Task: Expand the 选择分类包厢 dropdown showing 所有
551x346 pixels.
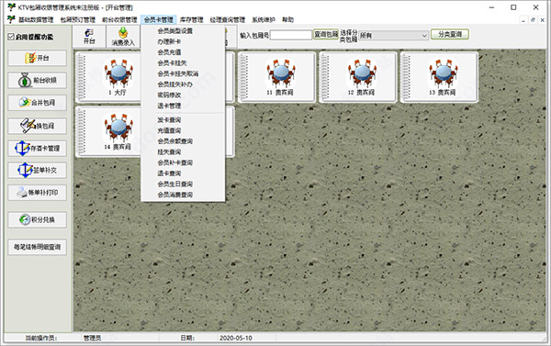Action: point(393,36)
